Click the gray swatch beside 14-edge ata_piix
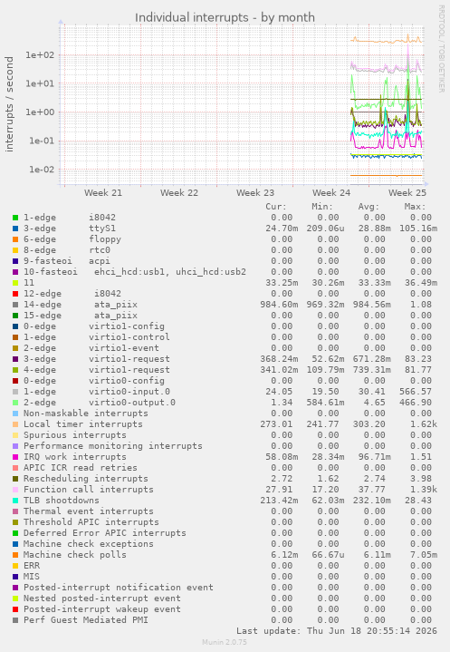This screenshot has width=450, height=652. 15,305
